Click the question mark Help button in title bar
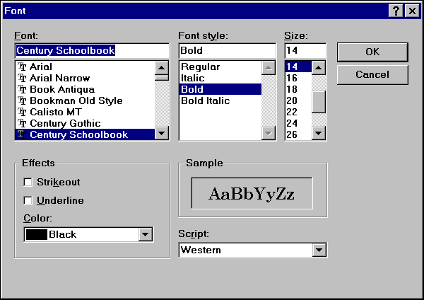Image resolution: width=424 pixels, height=300 pixels. pos(396,10)
